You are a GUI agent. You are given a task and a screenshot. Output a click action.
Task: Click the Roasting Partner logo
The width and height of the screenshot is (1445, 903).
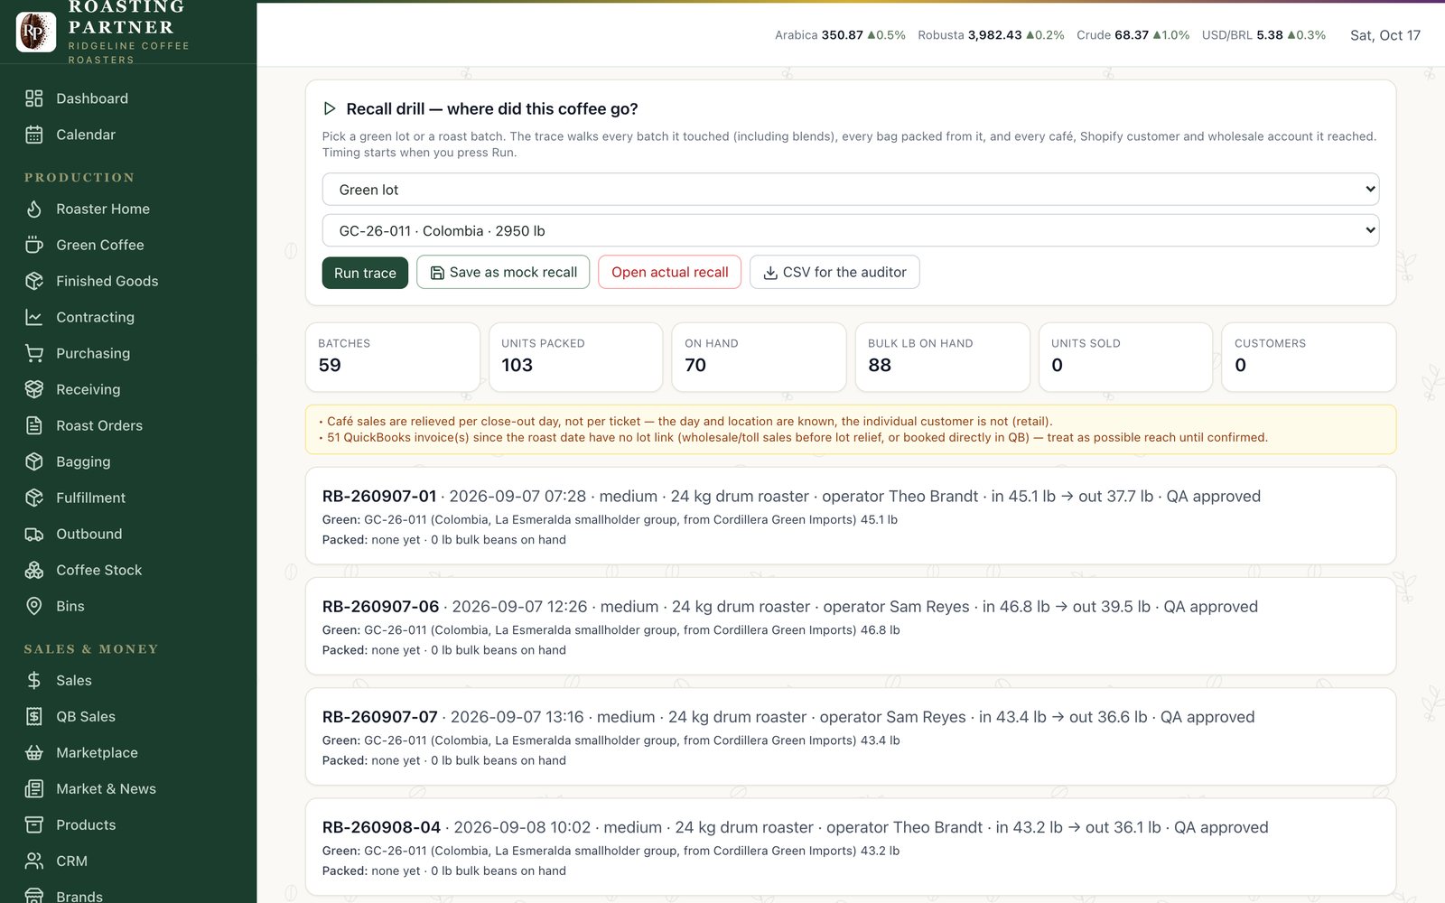point(36,32)
